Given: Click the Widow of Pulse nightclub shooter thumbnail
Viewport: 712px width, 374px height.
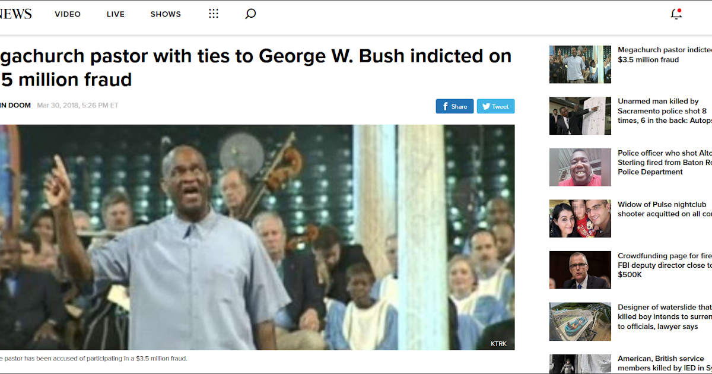Looking at the screenshot, I should [x=580, y=218].
